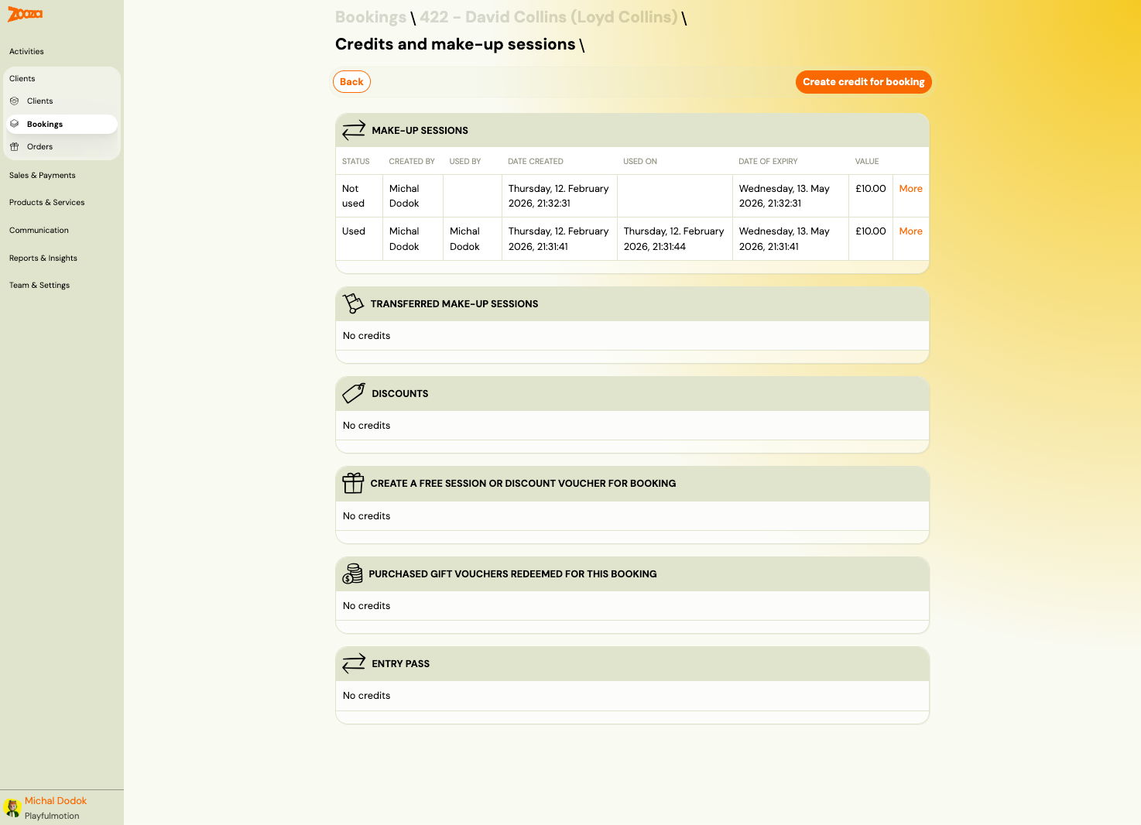This screenshot has width=1141, height=825.
Task: Click the Orders gift icon
Action: [14, 146]
